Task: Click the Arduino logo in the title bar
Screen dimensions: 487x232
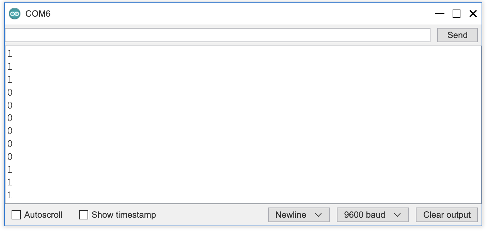Action: [14, 14]
